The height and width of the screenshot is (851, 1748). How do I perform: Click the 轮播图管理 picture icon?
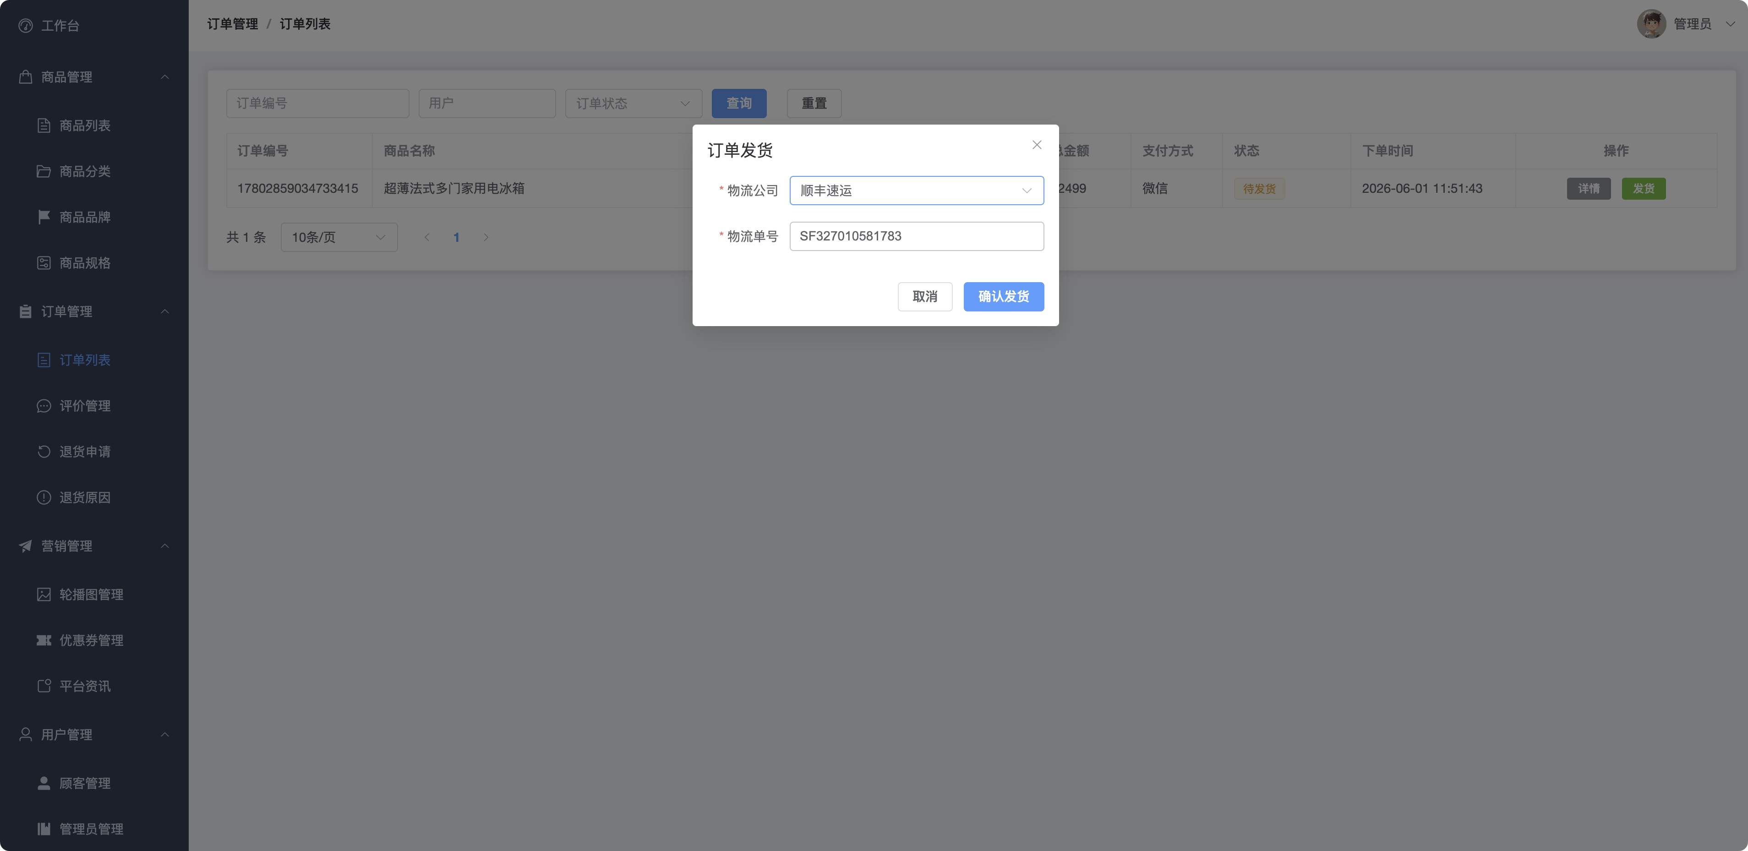click(x=44, y=595)
